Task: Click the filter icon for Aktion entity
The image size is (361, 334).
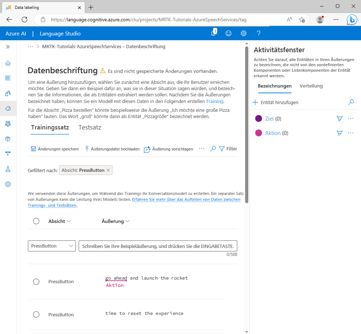Action: pyautogui.click(x=340, y=133)
